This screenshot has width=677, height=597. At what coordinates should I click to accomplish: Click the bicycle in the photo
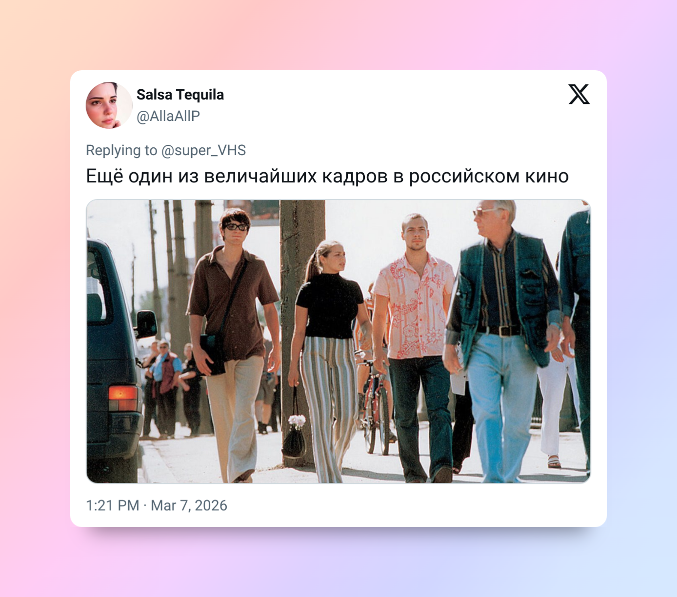pos(376,405)
